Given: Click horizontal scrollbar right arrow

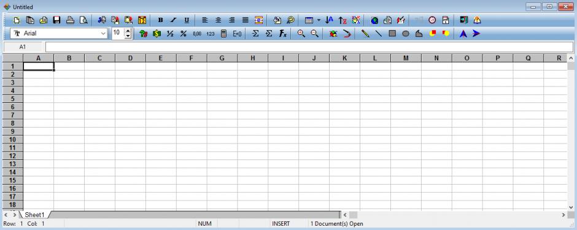Looking at the screenshot, I should pyautogui.click(x=563, y=215).
